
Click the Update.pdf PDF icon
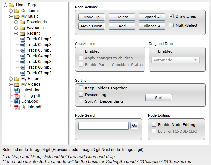tap(17, 107)
